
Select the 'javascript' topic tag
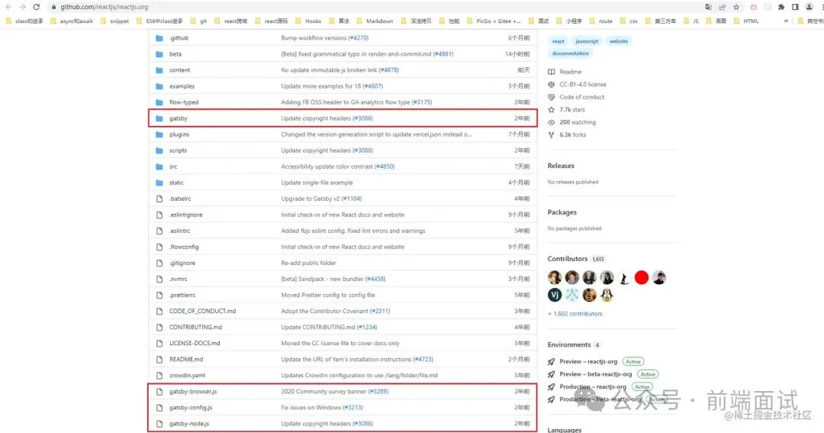point(587,41)
